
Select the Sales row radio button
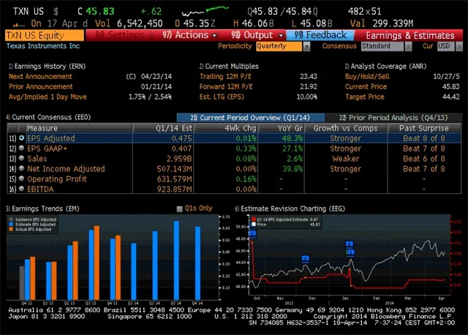pos(21,158)
